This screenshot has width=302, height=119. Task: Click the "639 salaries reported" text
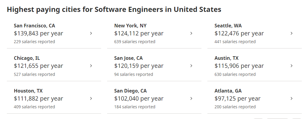135,42
